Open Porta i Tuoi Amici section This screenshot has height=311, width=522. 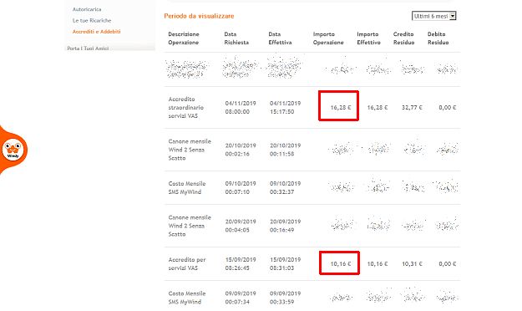(88, 48)
